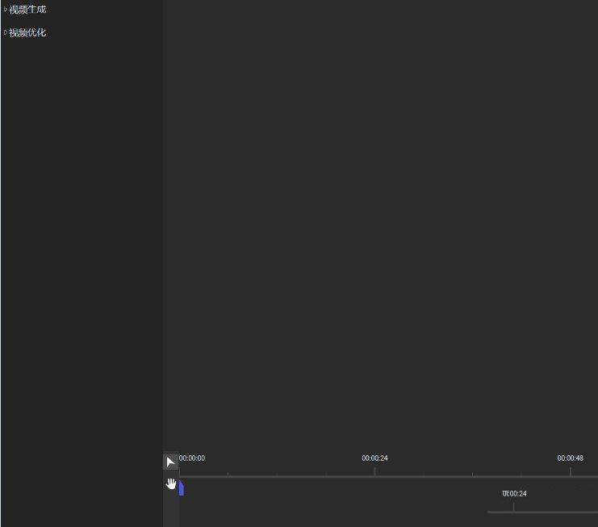Click the blue playhead marker
The height and width of the screenshot is (527, 598).
(x=182, y=488)
